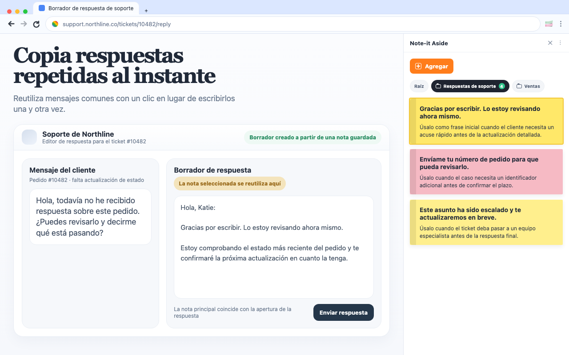569x355 pixels.
Task: Open the browser's vertical three-dot menu
Action: 561,24
